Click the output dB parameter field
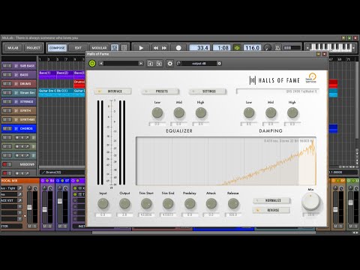The image size is (360, 270). (199, 64)
